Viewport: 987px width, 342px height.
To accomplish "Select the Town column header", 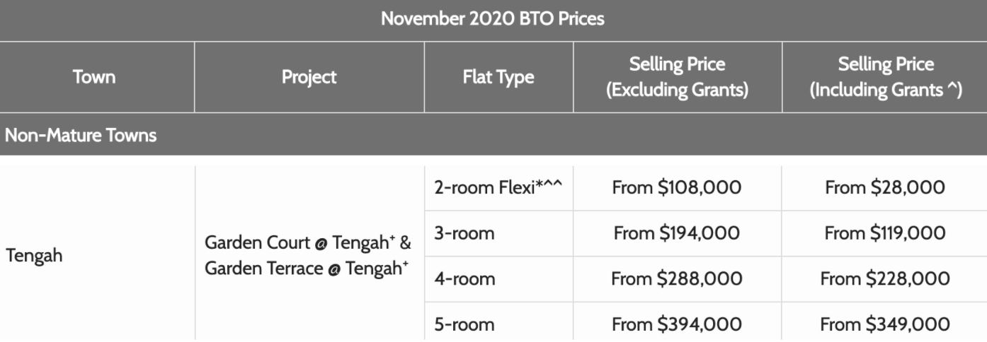I will tap(94, 76).
